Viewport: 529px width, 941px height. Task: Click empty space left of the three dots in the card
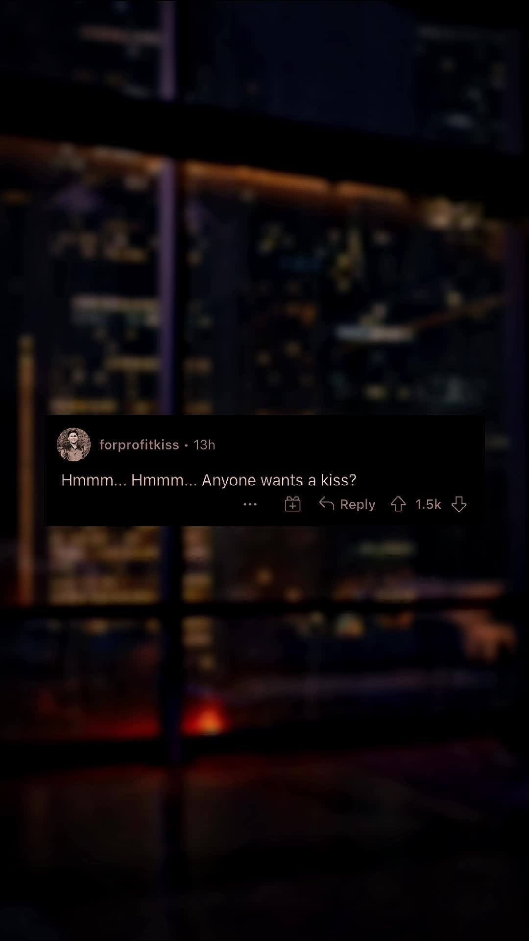tap(147, 505)
